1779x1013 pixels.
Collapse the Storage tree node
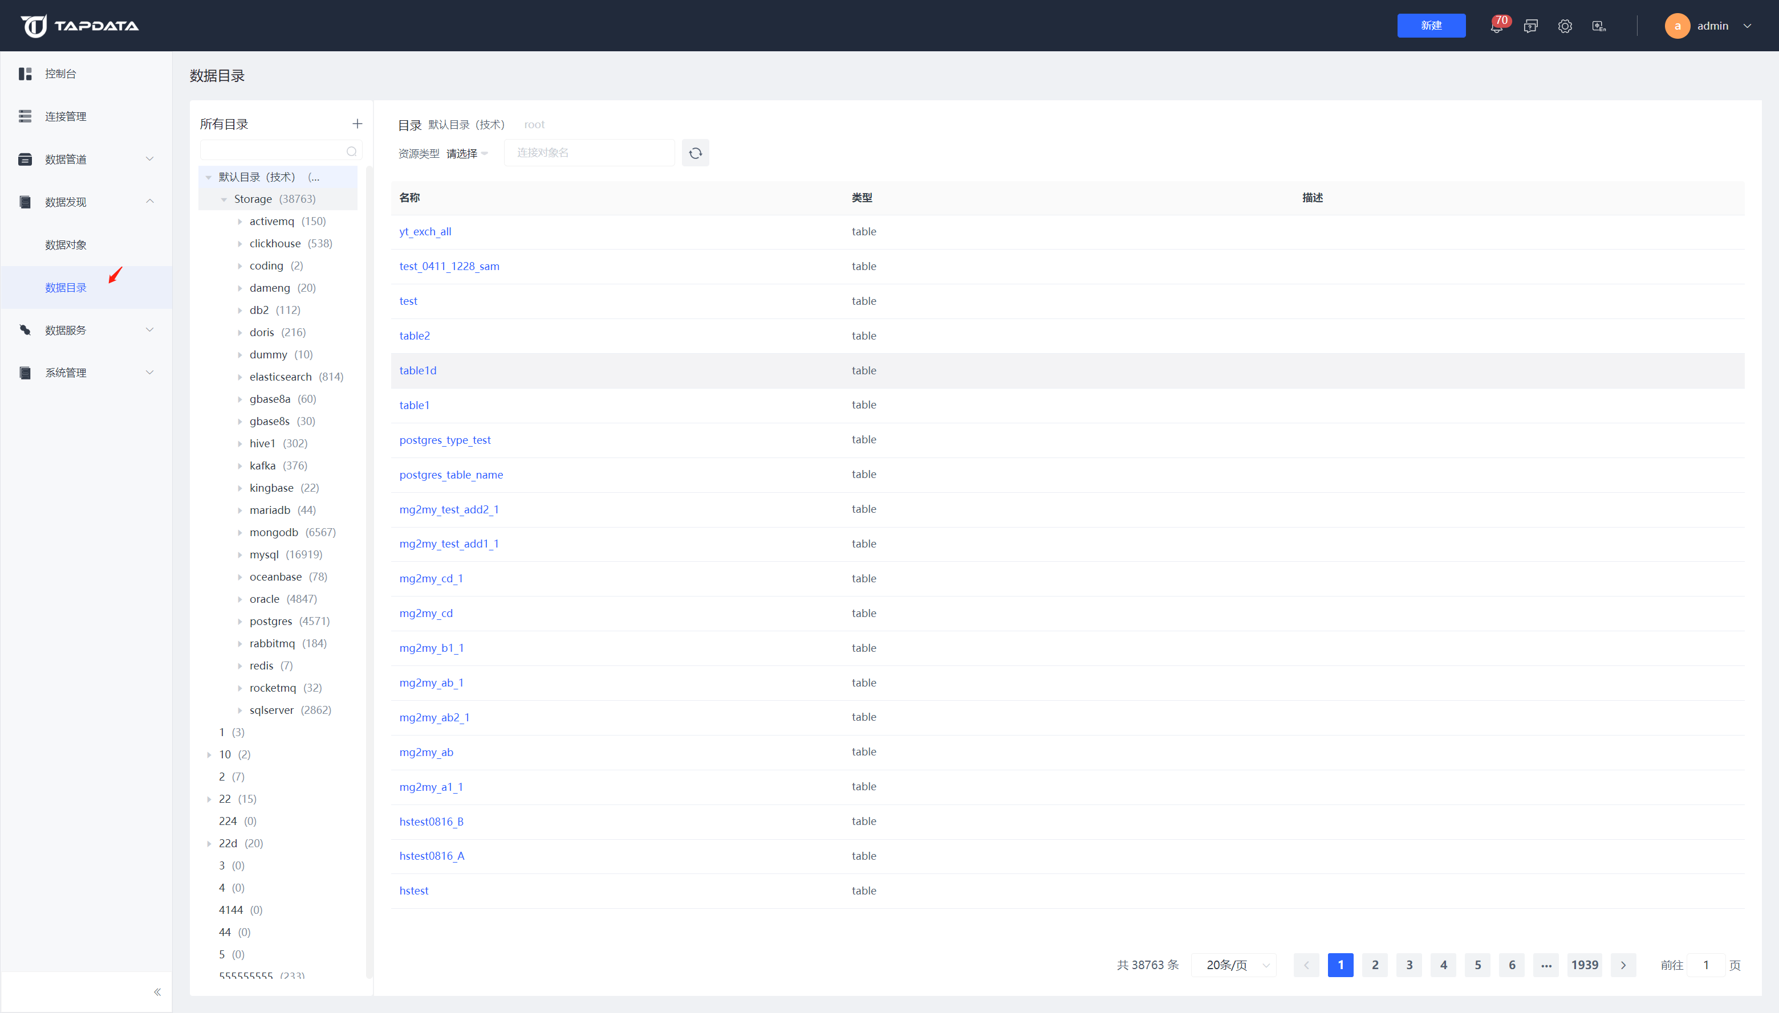[x=224, y=199]
